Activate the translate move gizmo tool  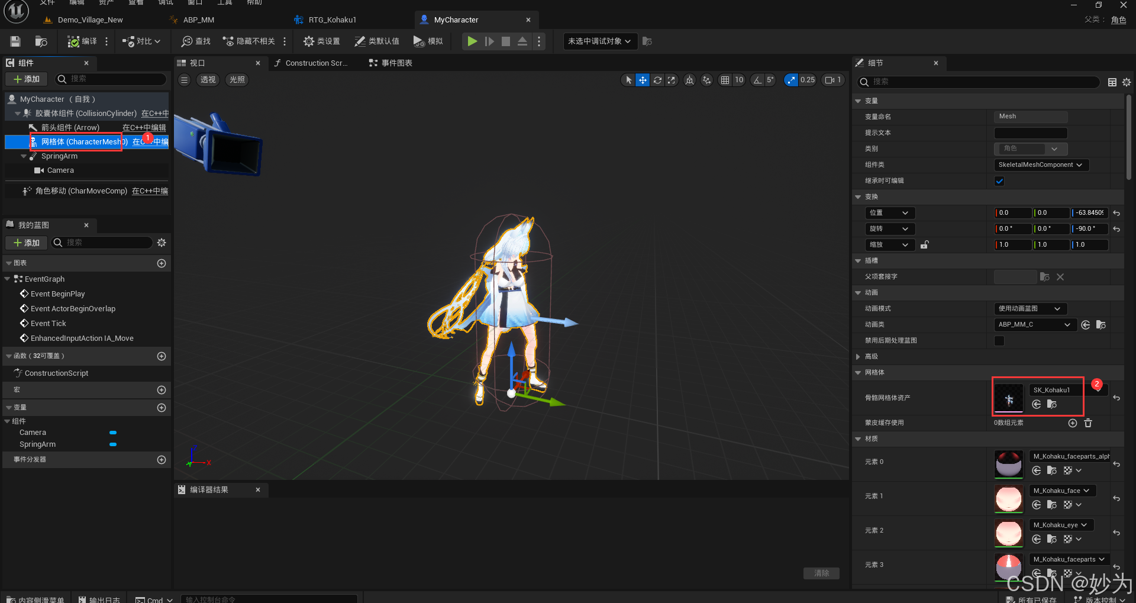(643, 80)
